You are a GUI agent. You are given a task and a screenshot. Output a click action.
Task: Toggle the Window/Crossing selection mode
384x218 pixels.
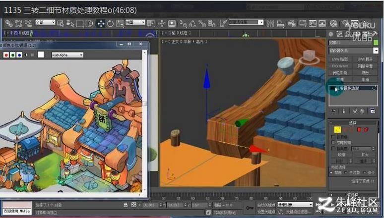click(90, 23)
